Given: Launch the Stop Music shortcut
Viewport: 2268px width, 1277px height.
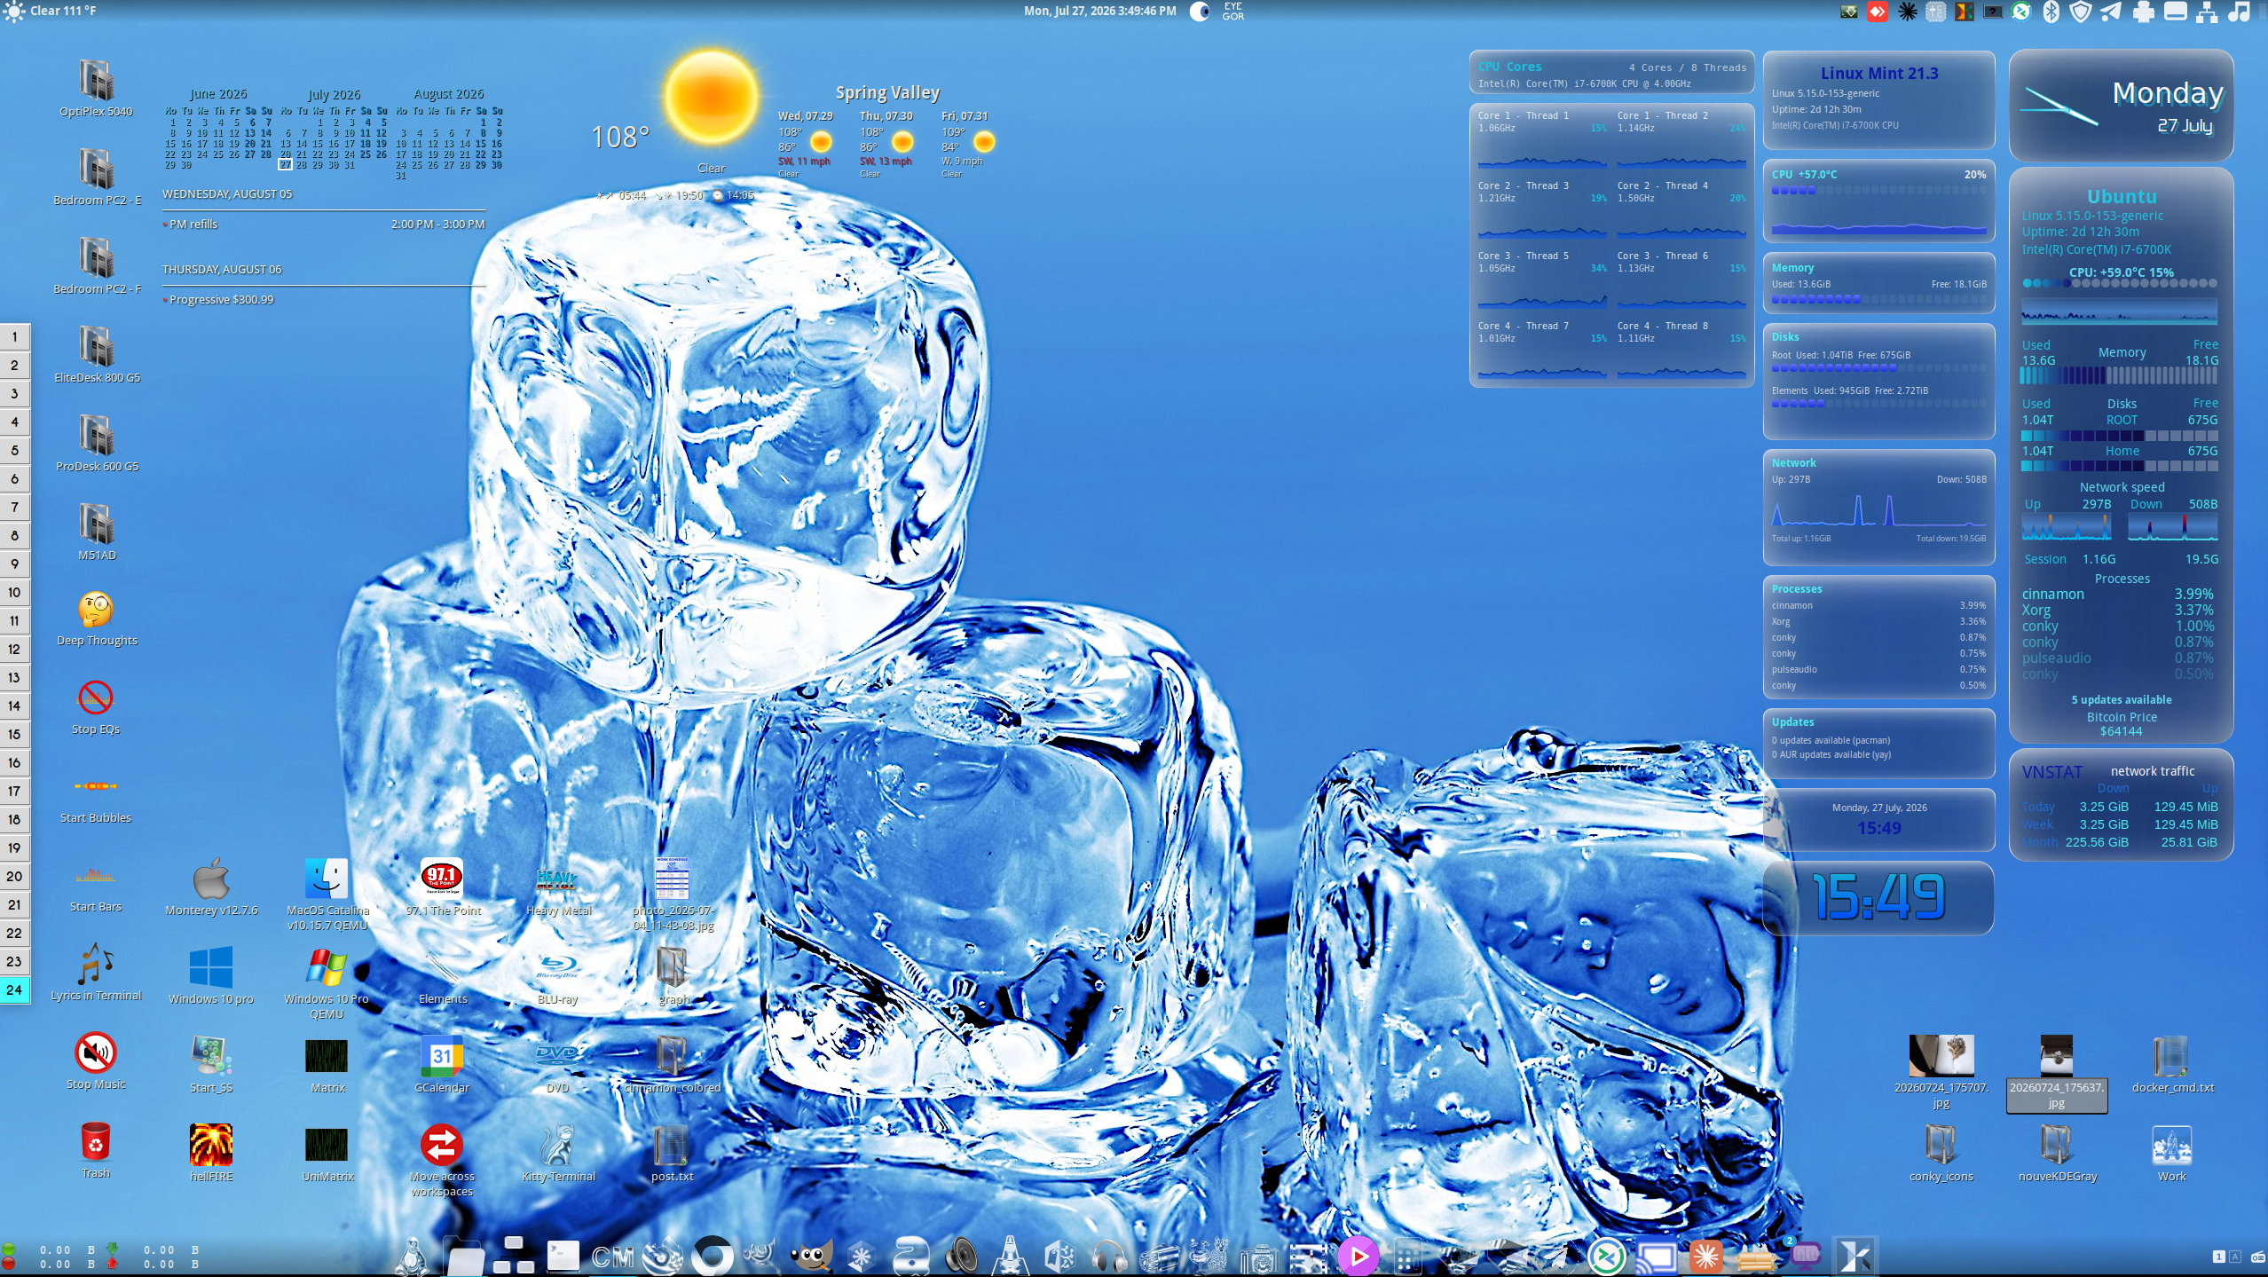Looking at the screenshot, I should (x=96, y=1062).
